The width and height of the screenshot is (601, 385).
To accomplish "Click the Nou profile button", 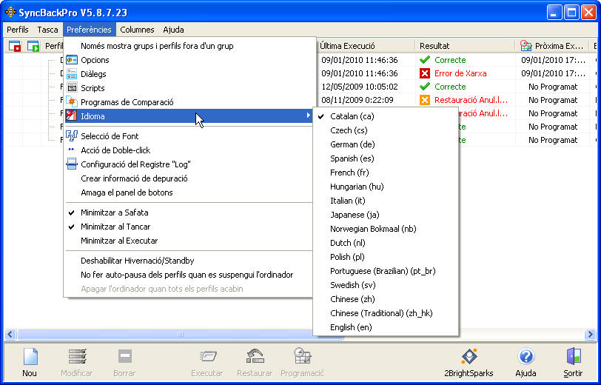I will 30,362.
